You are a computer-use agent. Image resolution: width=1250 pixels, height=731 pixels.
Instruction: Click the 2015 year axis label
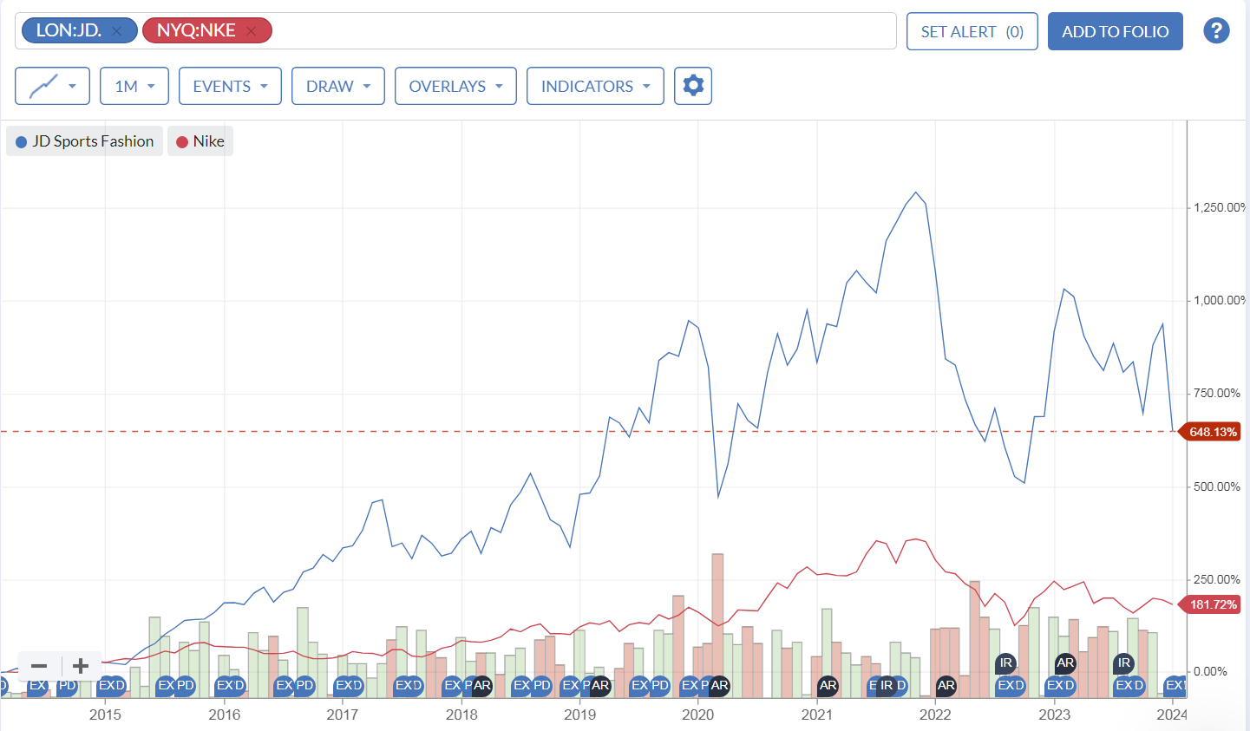105,715
